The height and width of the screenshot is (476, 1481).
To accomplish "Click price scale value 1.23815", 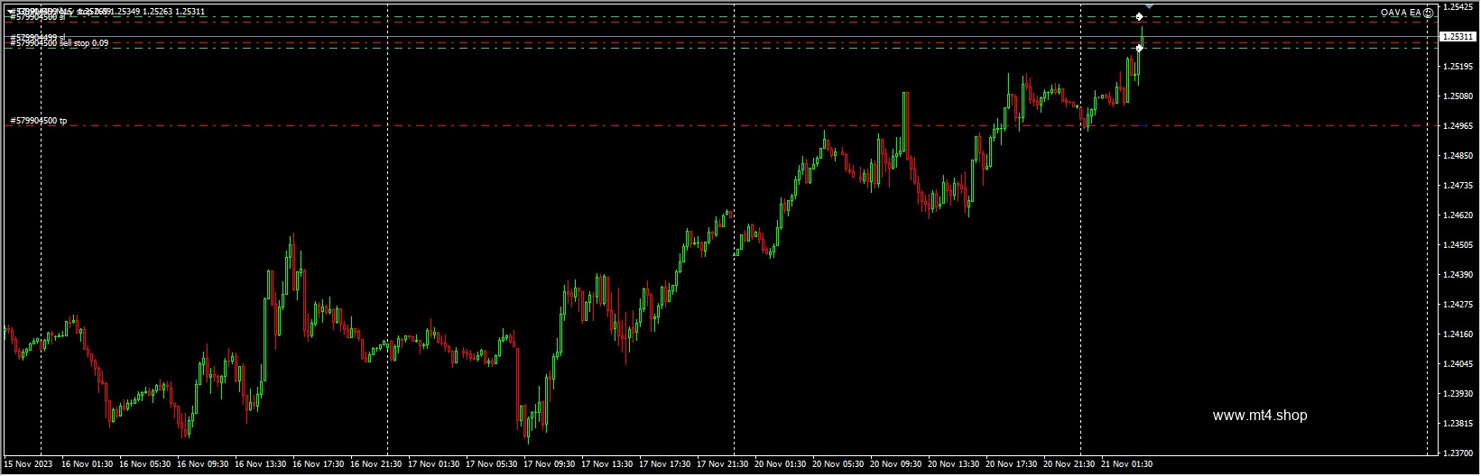I will click(x=1458, y=424).
